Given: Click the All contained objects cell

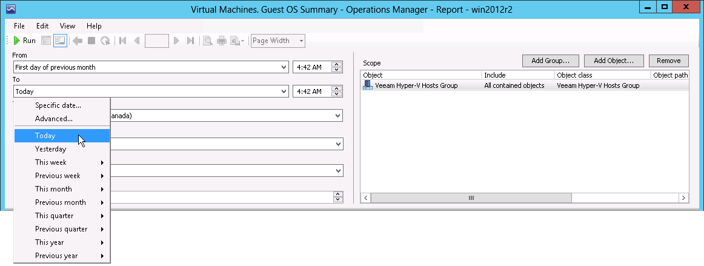Looking at the screenshot, I should (x=514, y=85).
